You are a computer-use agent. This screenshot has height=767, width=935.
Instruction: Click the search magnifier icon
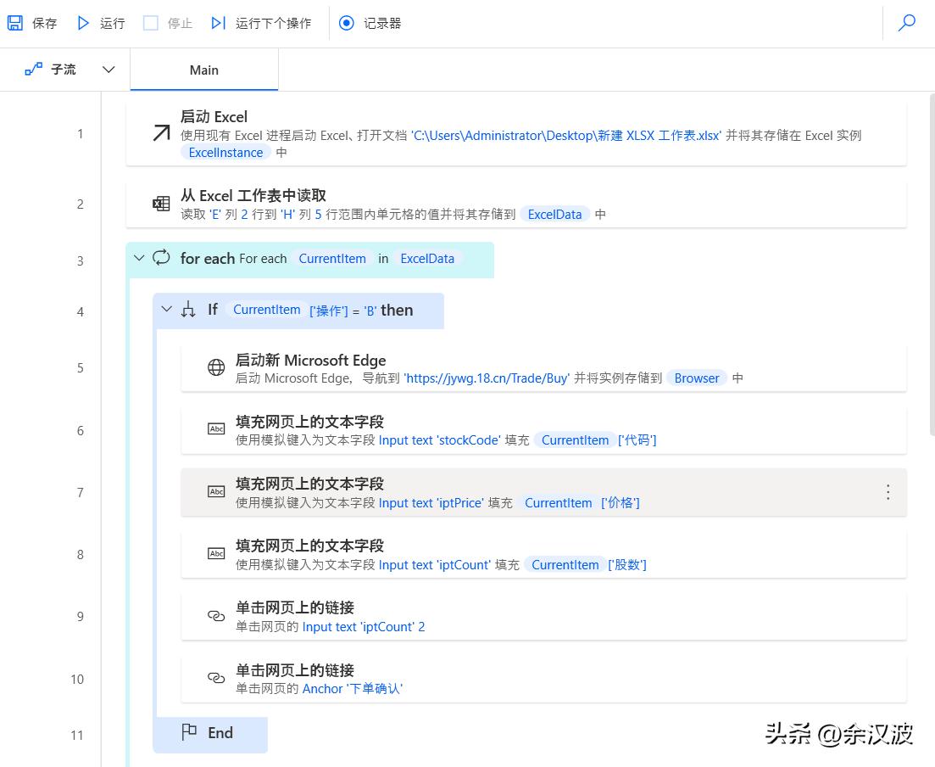pos(907,23)
